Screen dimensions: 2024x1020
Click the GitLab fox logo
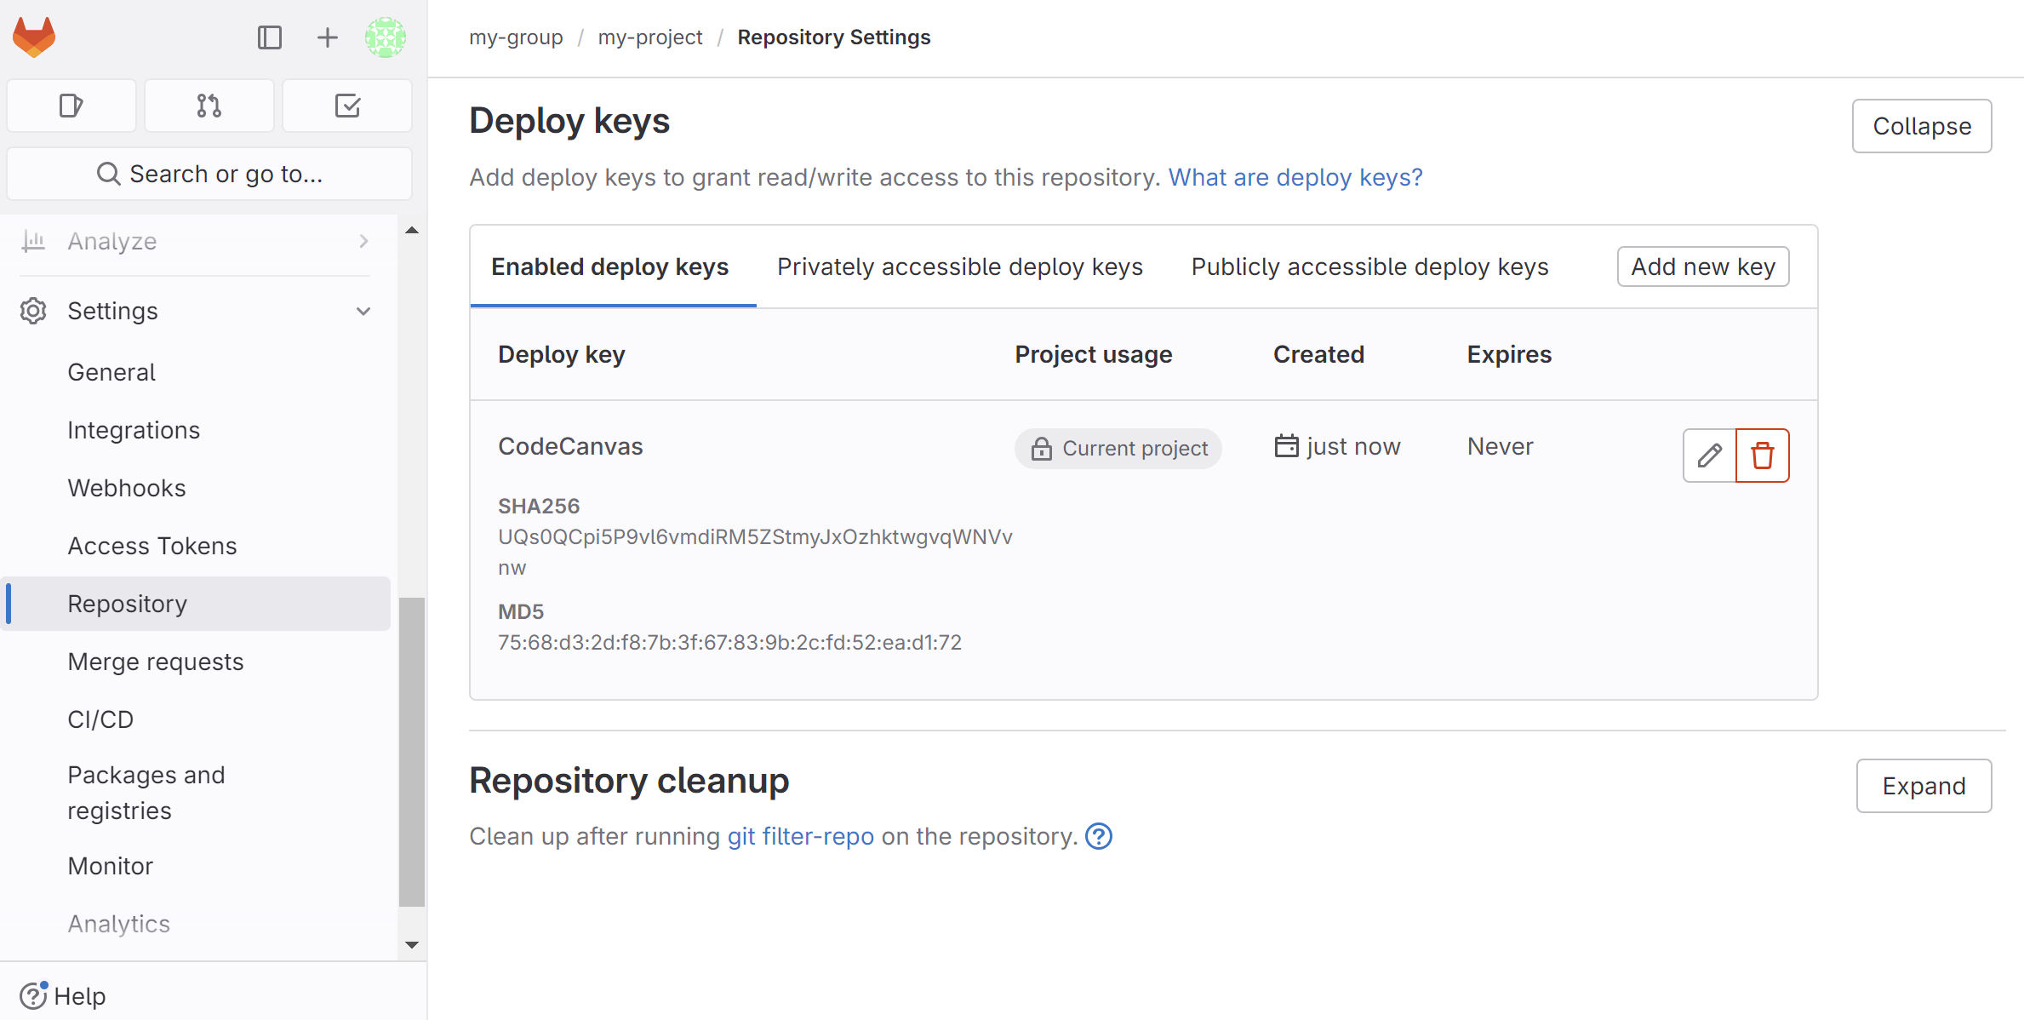pyautogui.click(x=34, y=37)
